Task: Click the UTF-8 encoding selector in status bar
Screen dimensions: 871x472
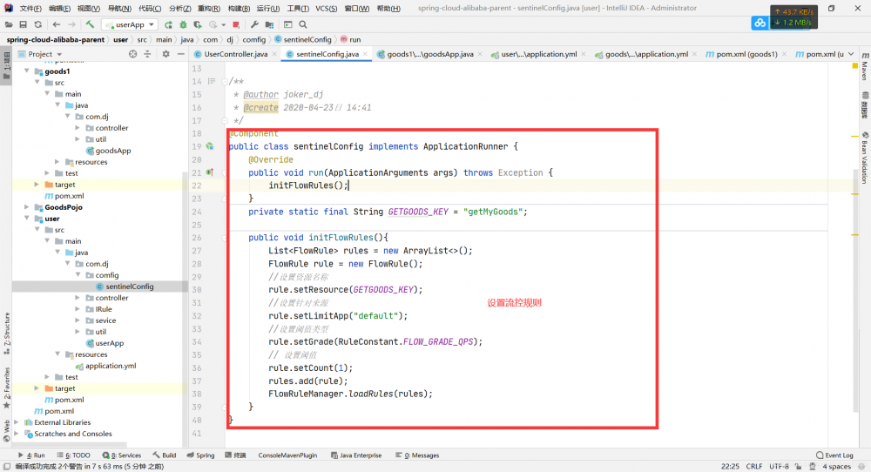Action: click(779, 466)
